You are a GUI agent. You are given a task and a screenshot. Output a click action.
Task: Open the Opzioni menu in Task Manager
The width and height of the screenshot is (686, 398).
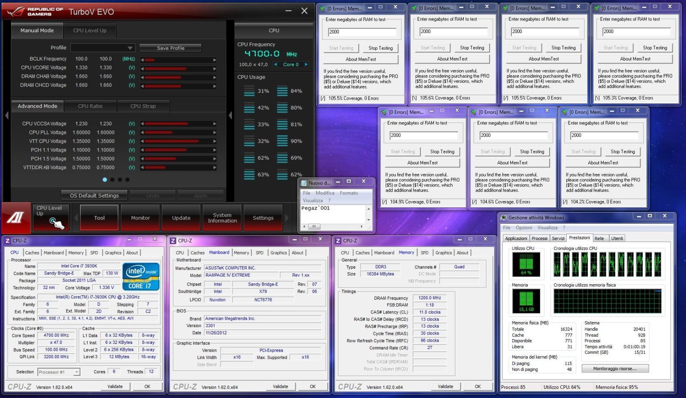(x=524, y=228)
